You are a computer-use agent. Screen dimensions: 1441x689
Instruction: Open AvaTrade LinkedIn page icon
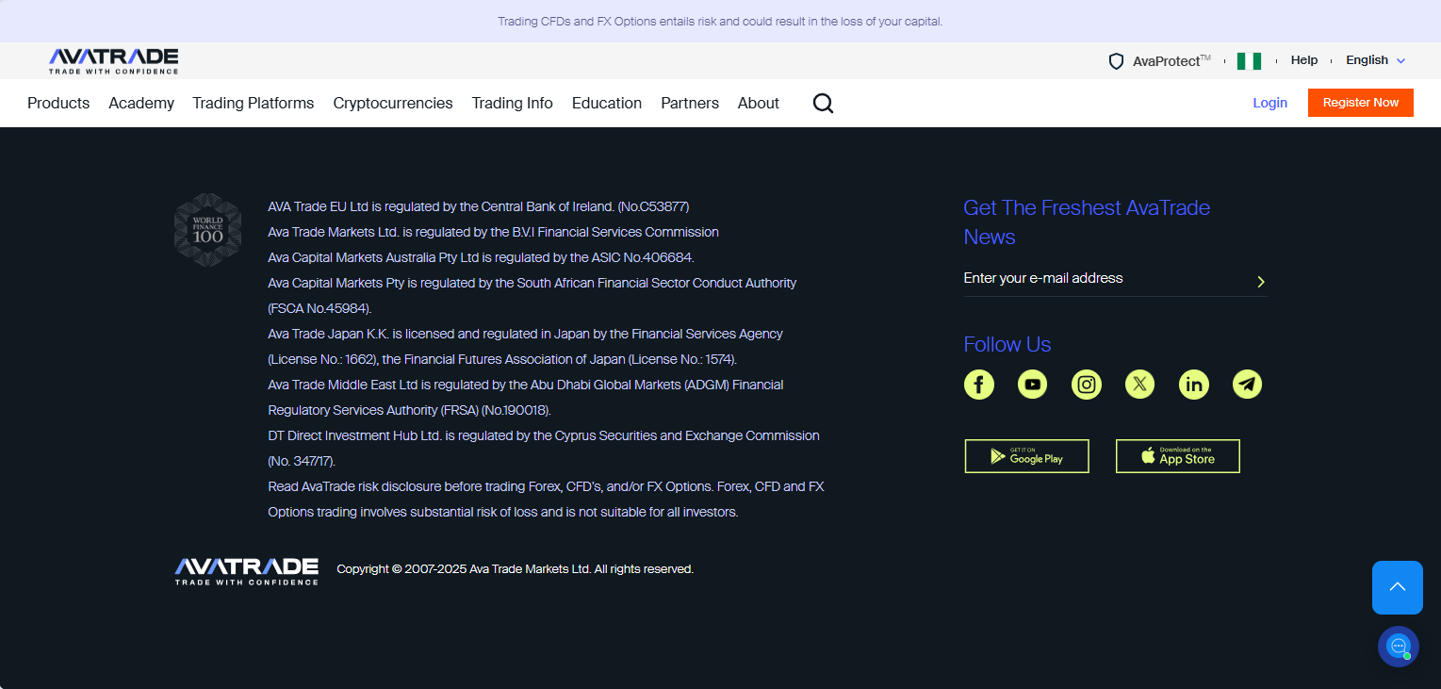(1193, 385)
